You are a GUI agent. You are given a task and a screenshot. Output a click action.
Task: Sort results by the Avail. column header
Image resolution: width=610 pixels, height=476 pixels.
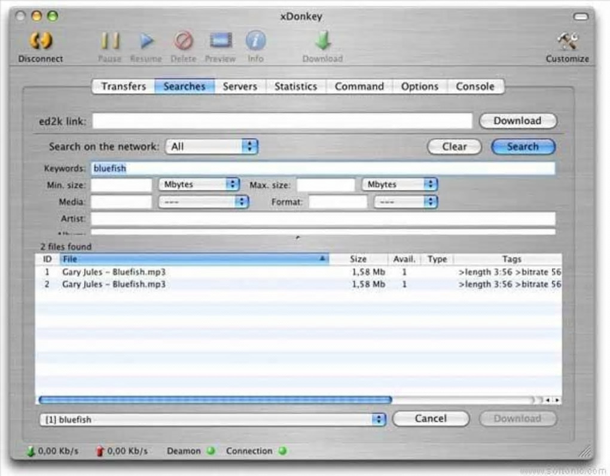tap(404, 260)
